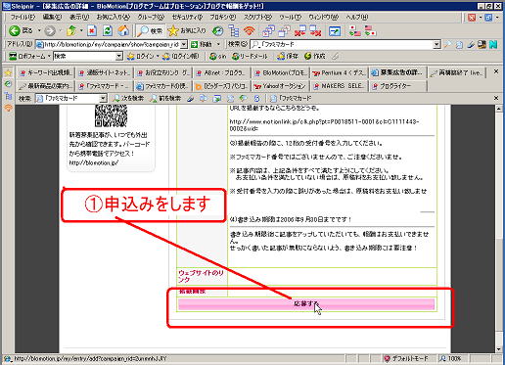Open the motionlink.jp URL link
505x365 pixels.
[324, 125]
